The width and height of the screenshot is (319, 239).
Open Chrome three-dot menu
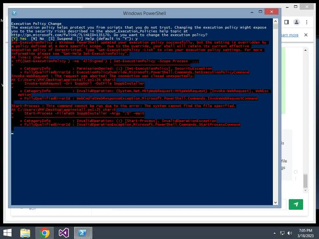click(x=307, y=22)
